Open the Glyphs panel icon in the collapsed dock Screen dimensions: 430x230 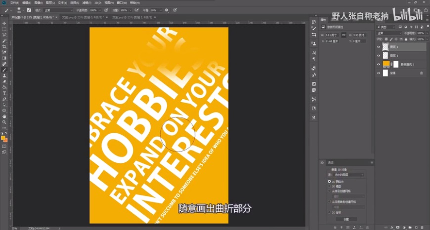pyautogui.click(x=314, y=117)
